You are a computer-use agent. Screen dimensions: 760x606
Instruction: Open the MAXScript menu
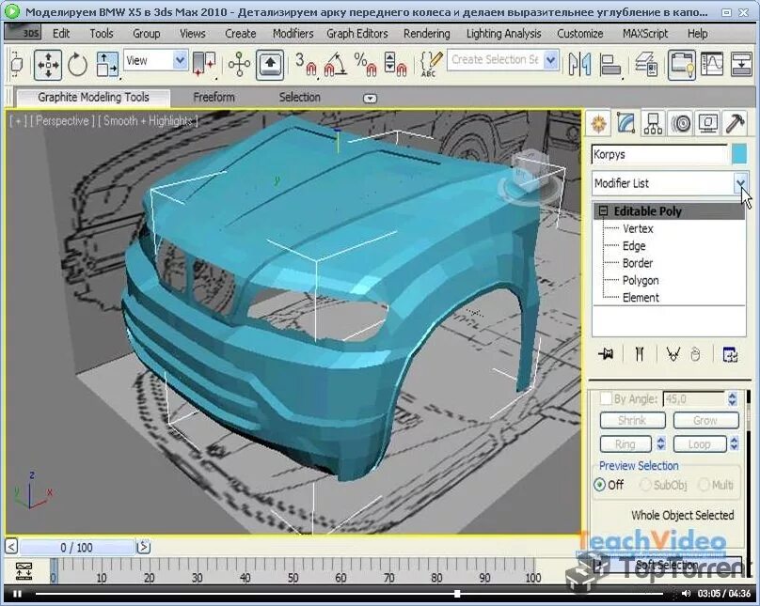(645, 34)
